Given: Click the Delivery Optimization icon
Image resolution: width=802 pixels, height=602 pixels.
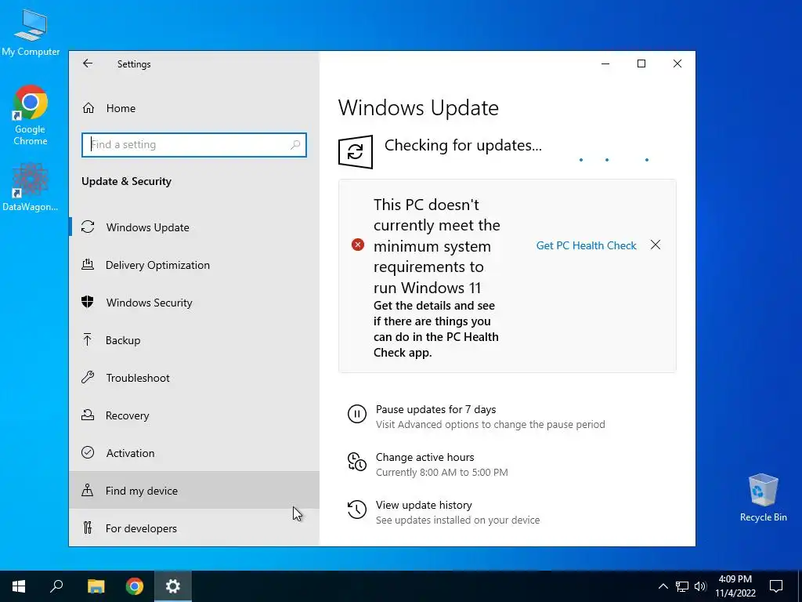Looking at the screenshot, I should click(88, 265).
